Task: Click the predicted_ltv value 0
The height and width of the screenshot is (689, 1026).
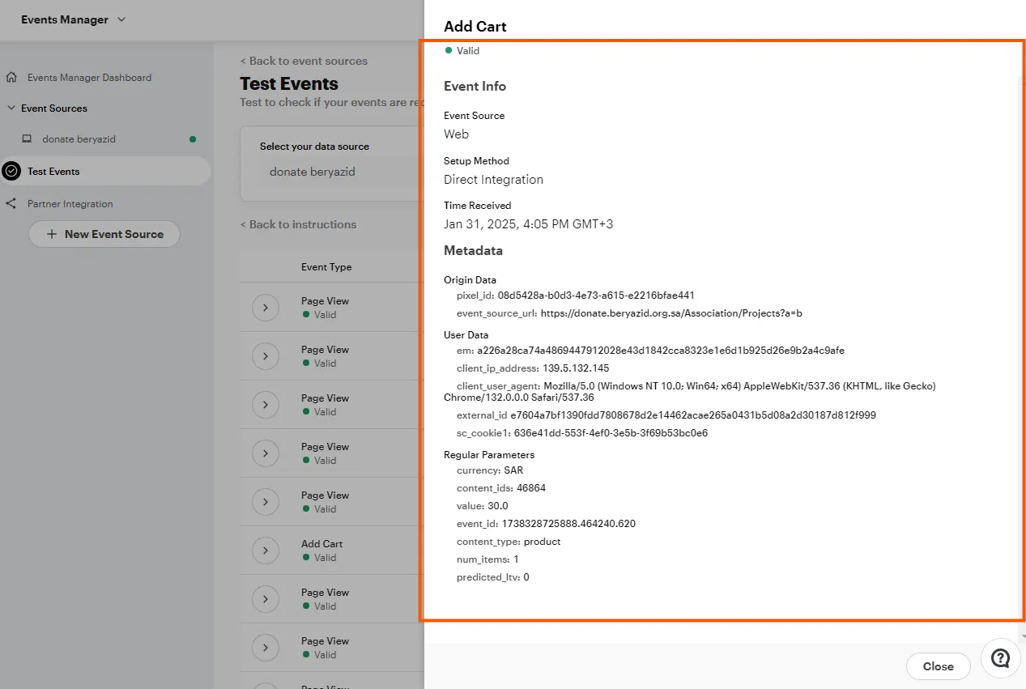Action: click(526, 577)
